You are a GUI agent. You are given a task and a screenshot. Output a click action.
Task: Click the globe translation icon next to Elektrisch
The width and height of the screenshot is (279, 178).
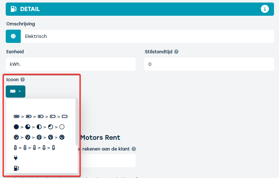pos(13,36)
